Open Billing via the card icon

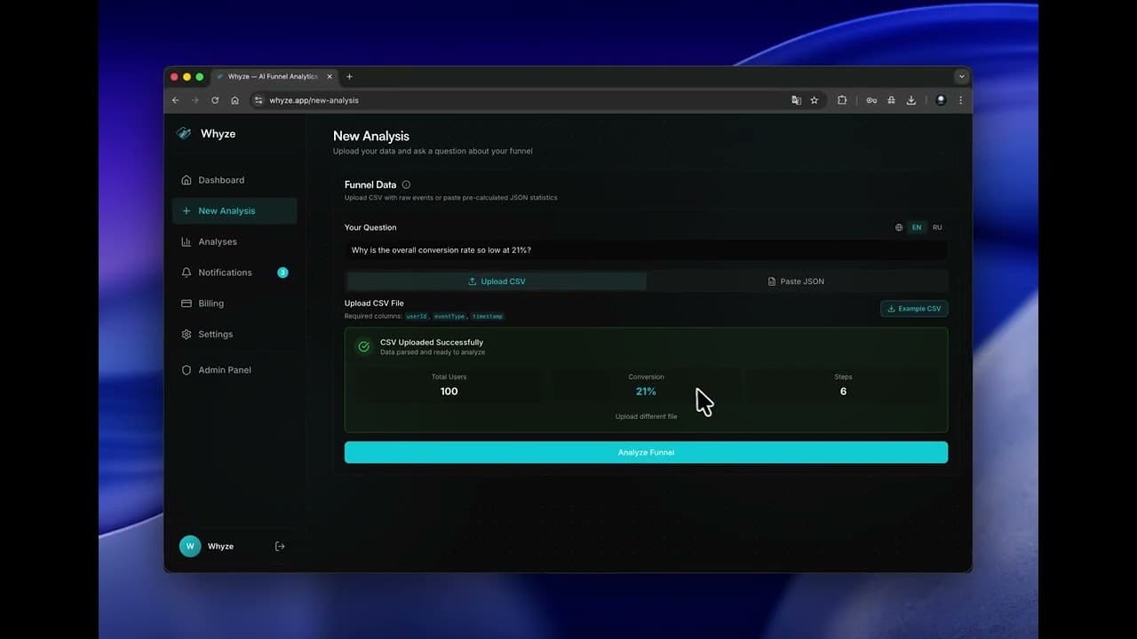187,303
